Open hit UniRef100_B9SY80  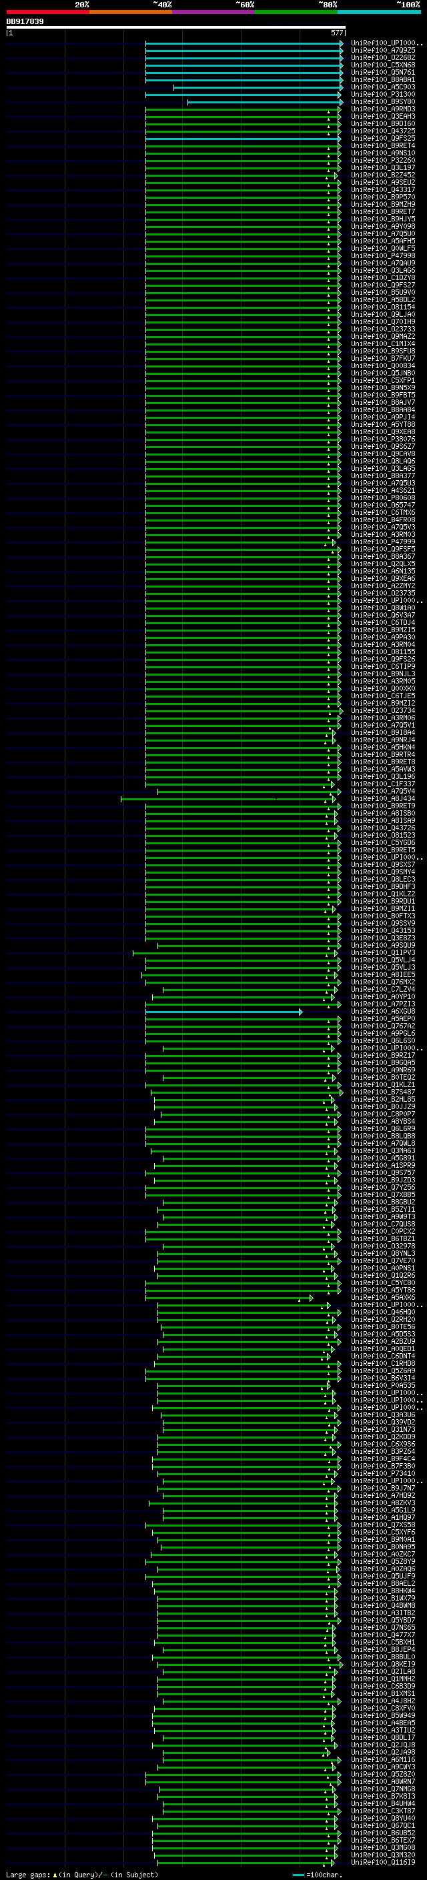pyautogui.click(x=383, y=101)
